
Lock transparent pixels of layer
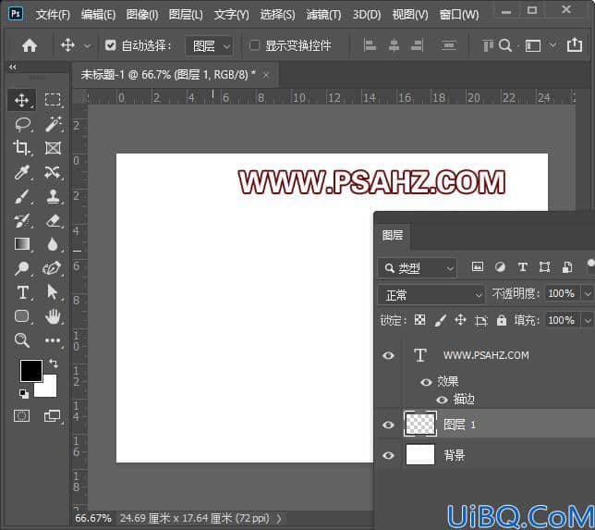pyautogui.click(x=419, y=320)
